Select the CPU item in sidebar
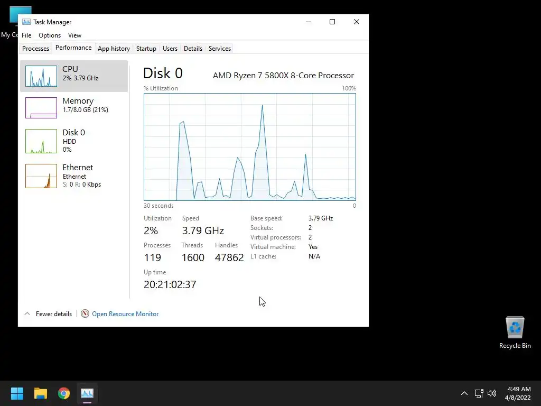The image size is (541, 406). click(x=74, y=76)
